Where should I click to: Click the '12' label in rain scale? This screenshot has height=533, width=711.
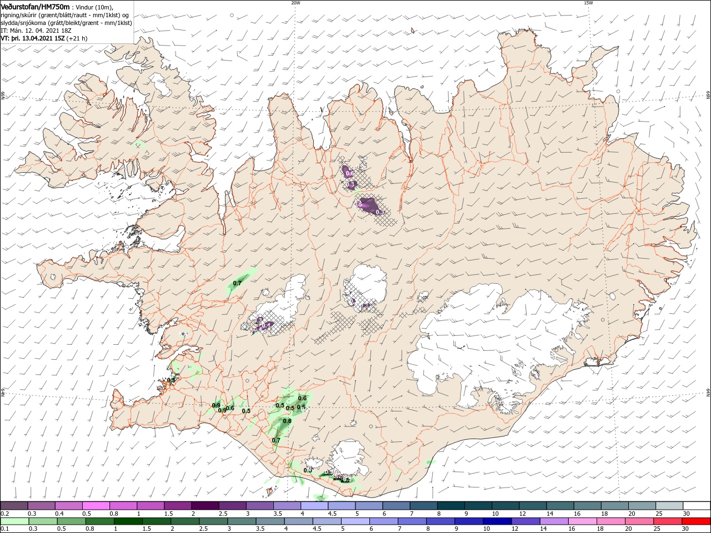pyautogui.click(x=515, y=529)
